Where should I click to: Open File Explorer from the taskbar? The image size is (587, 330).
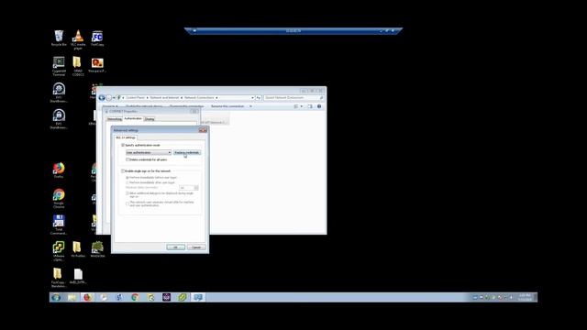pyautogui.click(x=72, y=297)
